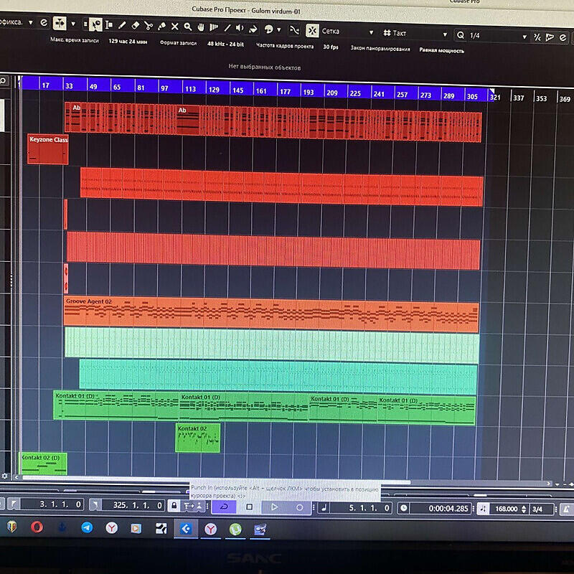Select the Erase tool
The width and height of the screenshot is (574, 574).
pyautogui.click(x=135, y=25)
